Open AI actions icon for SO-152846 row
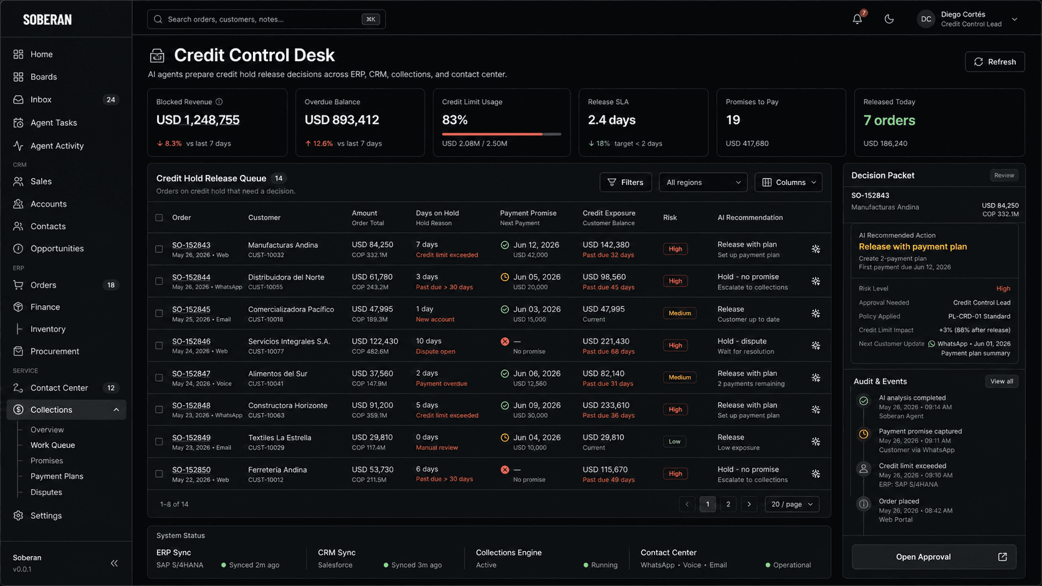Viewport: 1042px width, 586px height. pyautogui.click(x=816, y=346)
